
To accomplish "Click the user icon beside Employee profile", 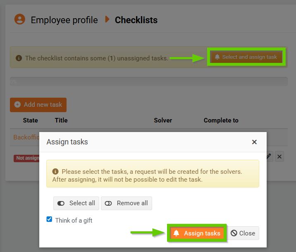I will pyautogui.click(x=19, y=19).
